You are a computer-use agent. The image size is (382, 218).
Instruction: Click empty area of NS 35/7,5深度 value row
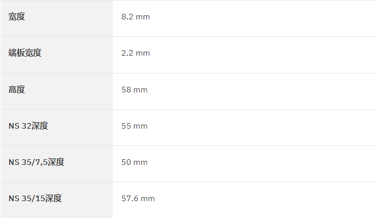tap(263, 164)
